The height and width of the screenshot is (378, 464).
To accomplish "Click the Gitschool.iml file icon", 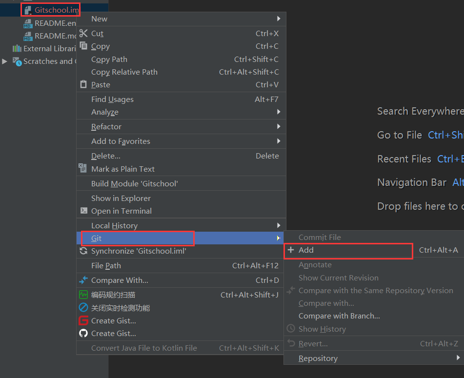I will click(x=28, y=10).
